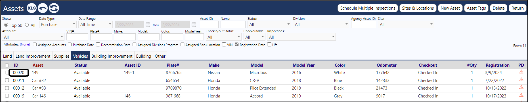Viewport: 528px width, 102px height.
Task: Click the (None) attributes link
Action: [25, 44]
